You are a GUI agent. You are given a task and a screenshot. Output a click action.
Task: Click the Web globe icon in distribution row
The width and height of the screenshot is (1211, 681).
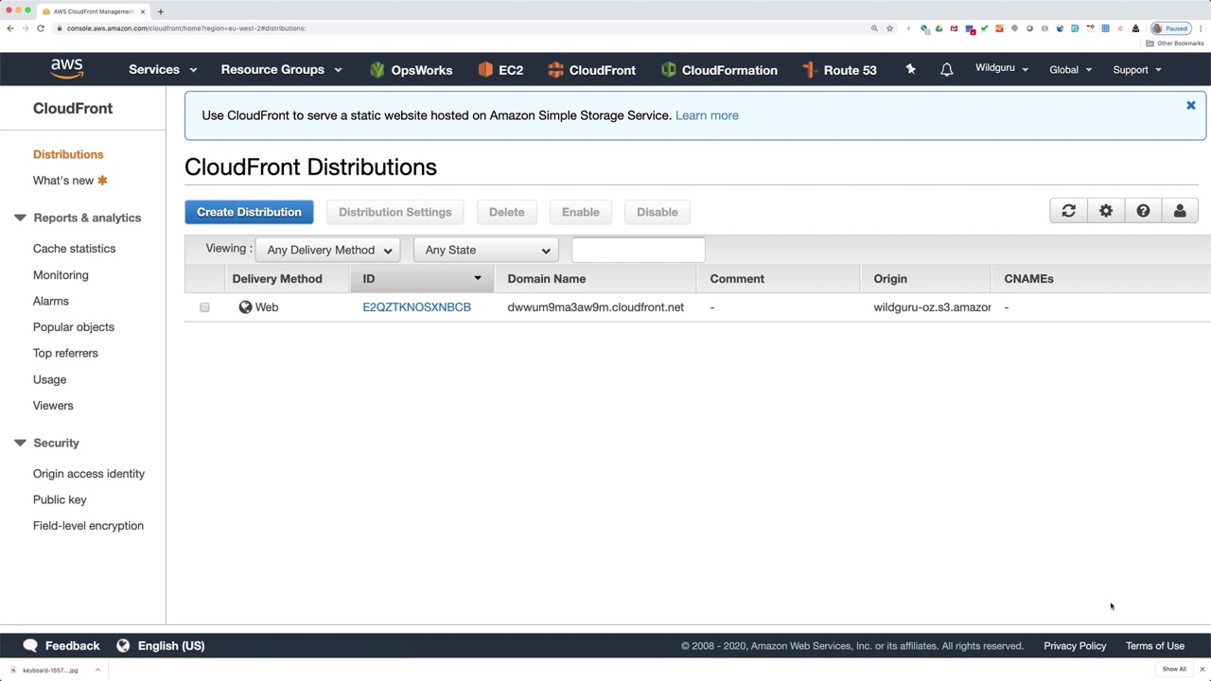coord(245,307)
